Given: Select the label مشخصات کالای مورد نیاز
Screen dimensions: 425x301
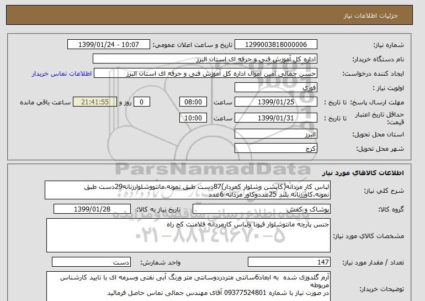Looking at the screenshot, I should [368, 236].
